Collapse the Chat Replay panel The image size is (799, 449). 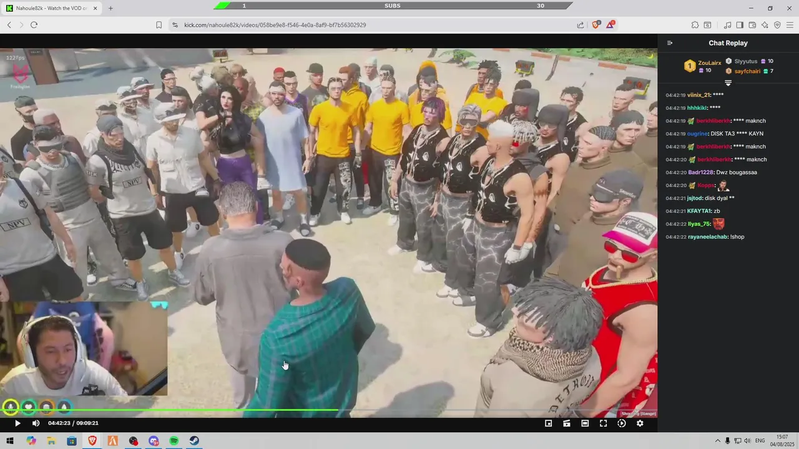click(x=670, y=43)
